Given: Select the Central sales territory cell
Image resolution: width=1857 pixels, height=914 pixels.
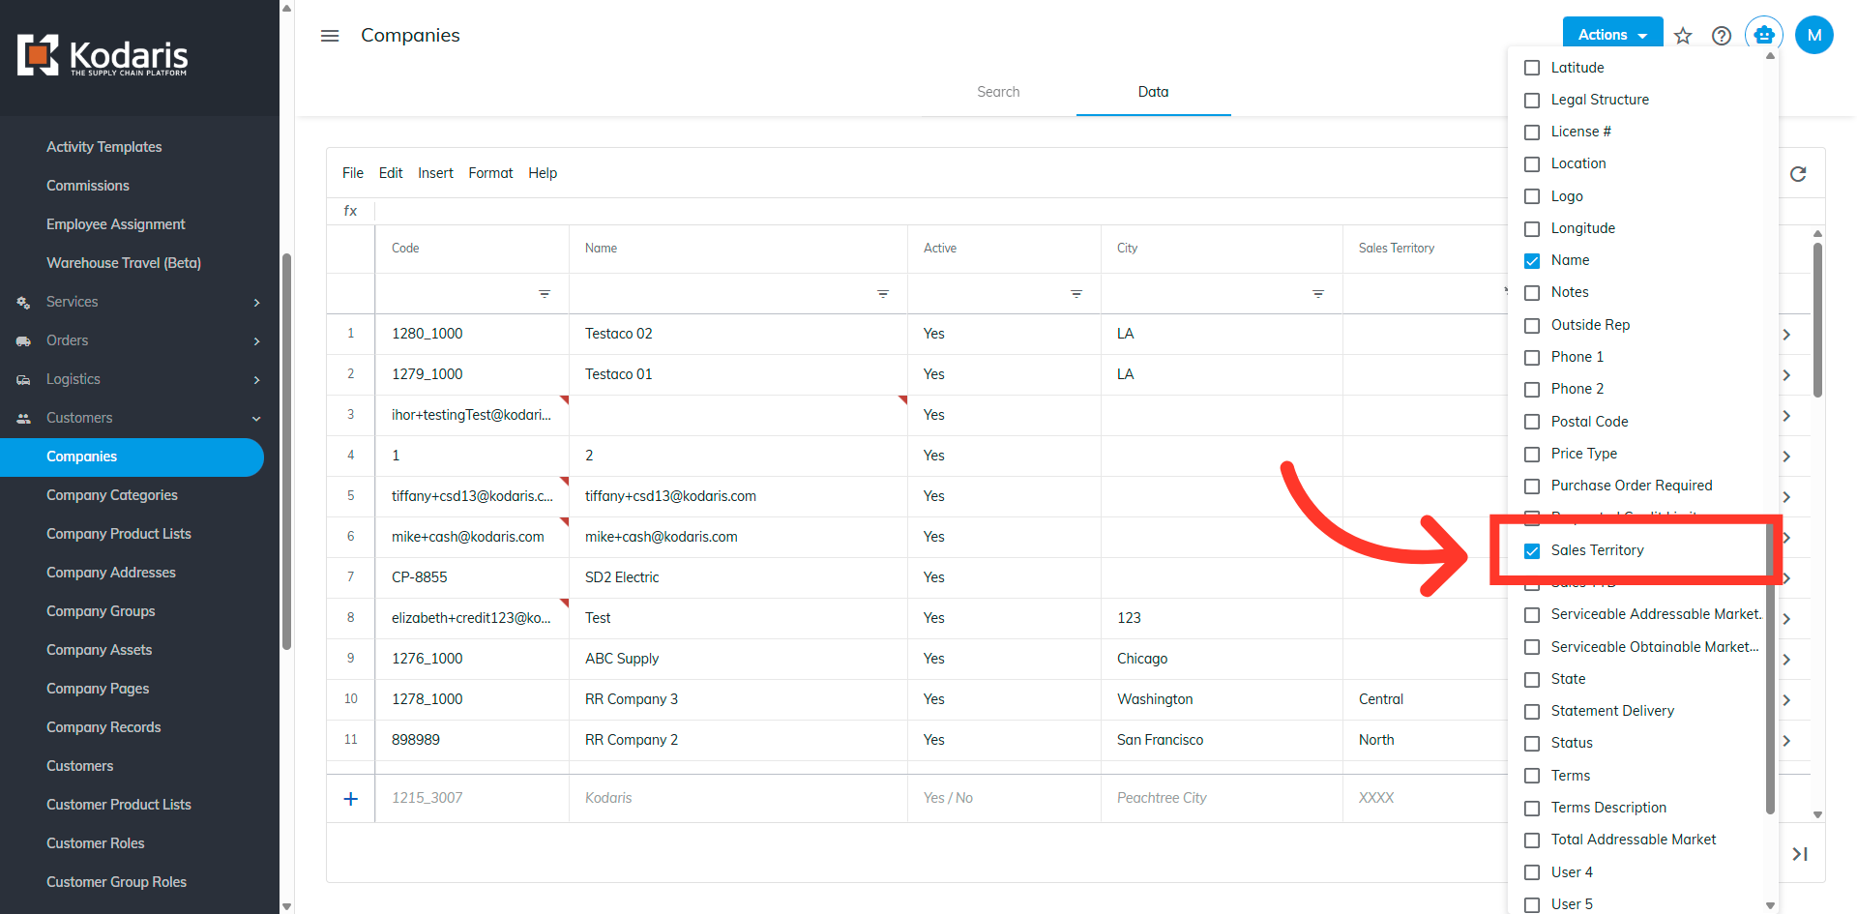Looking at the screenshot, I should [1426, 699].
